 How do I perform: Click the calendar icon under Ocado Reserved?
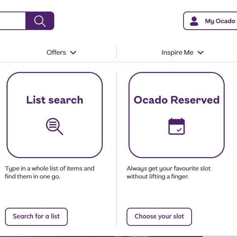click(177, 126)
